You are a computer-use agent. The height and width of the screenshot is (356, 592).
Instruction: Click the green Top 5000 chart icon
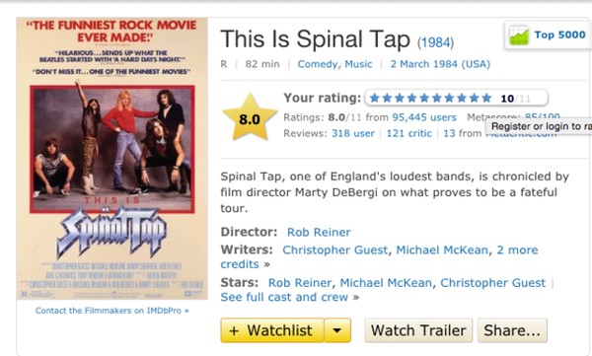click(x=519, y=36)
